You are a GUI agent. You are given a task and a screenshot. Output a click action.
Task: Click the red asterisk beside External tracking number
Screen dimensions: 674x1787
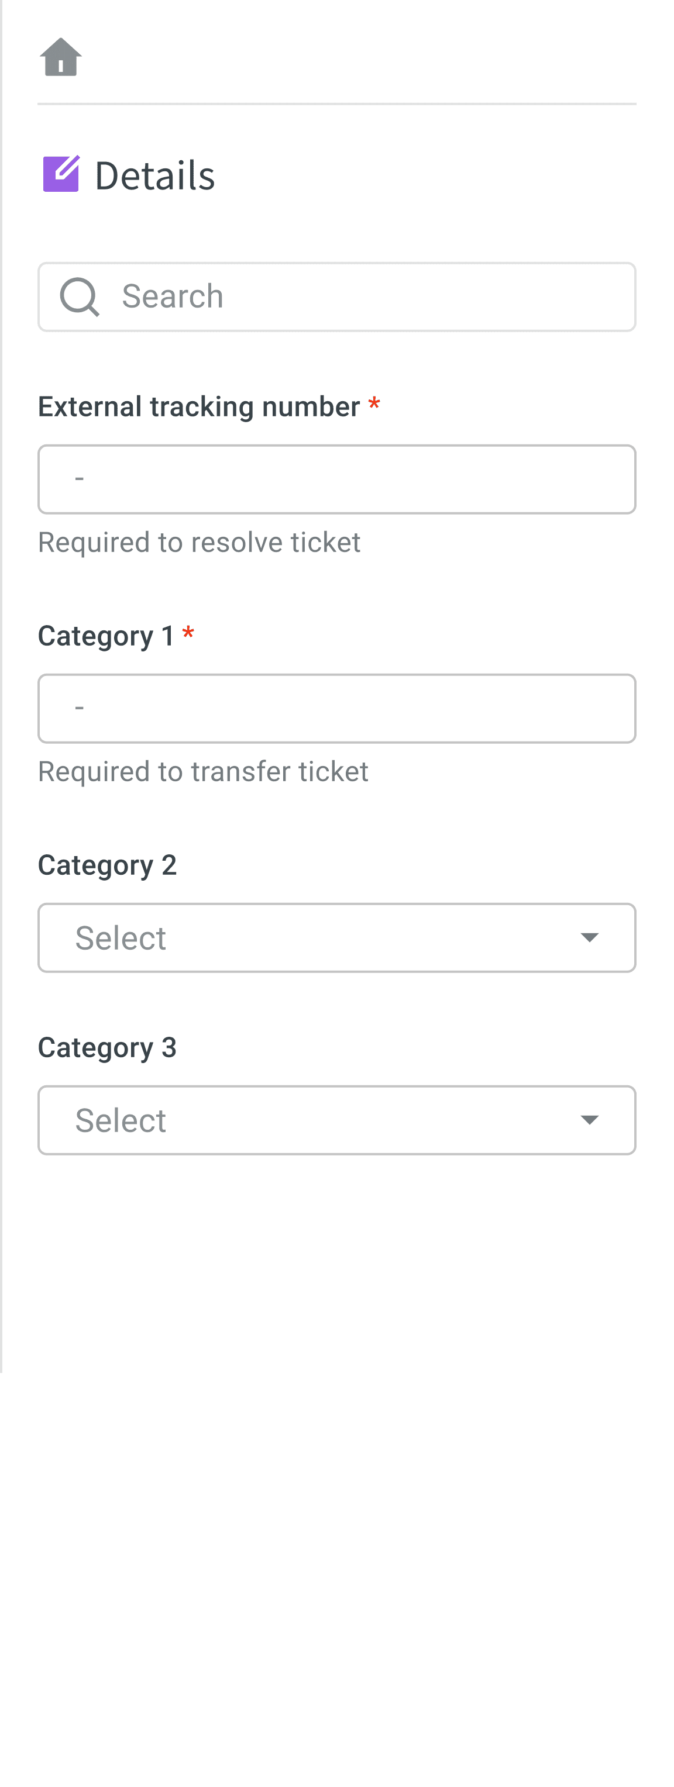pyautogui.click(x=374, y=403)
